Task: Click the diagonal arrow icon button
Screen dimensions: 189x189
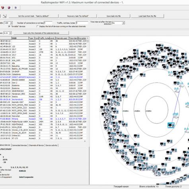Action: click(x=4, y=16)
